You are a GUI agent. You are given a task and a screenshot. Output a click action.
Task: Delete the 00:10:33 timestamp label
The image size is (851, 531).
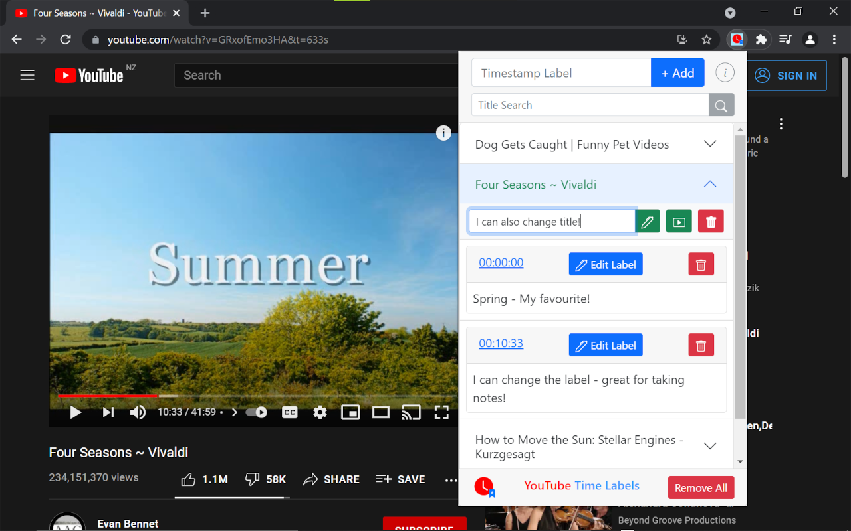[701, 346]
